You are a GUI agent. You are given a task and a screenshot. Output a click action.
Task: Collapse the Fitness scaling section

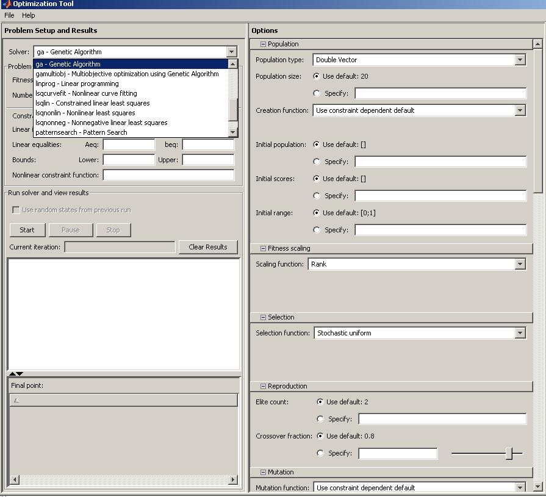pos(264,249)
